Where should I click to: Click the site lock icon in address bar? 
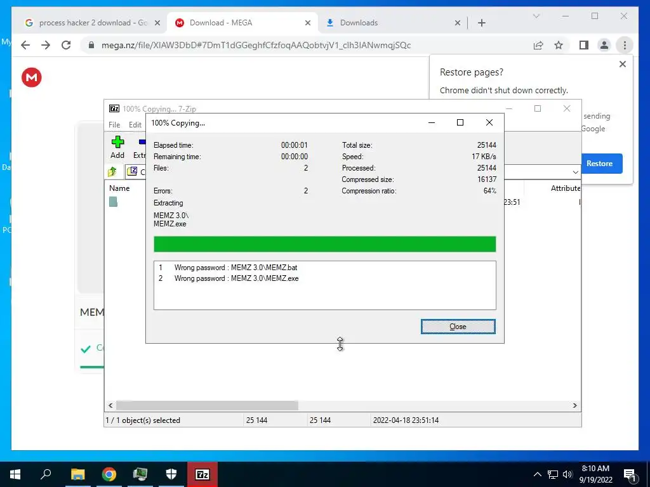pos(91,45)
